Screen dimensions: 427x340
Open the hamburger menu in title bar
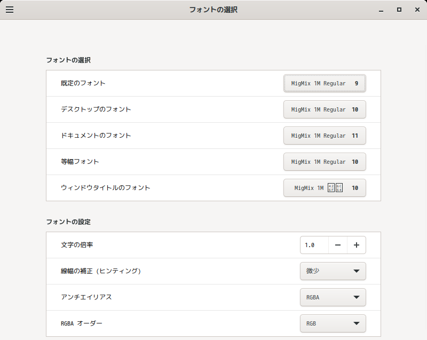point(10,10)
